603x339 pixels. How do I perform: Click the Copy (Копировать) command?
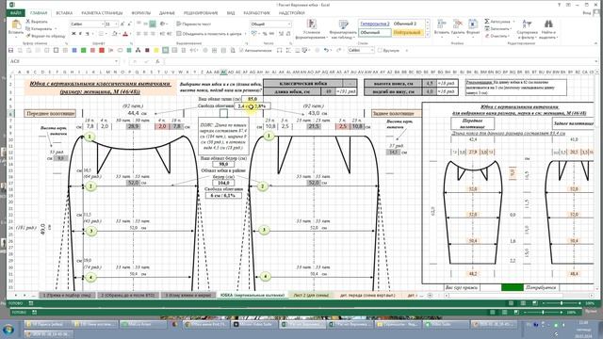coord(41,29)
